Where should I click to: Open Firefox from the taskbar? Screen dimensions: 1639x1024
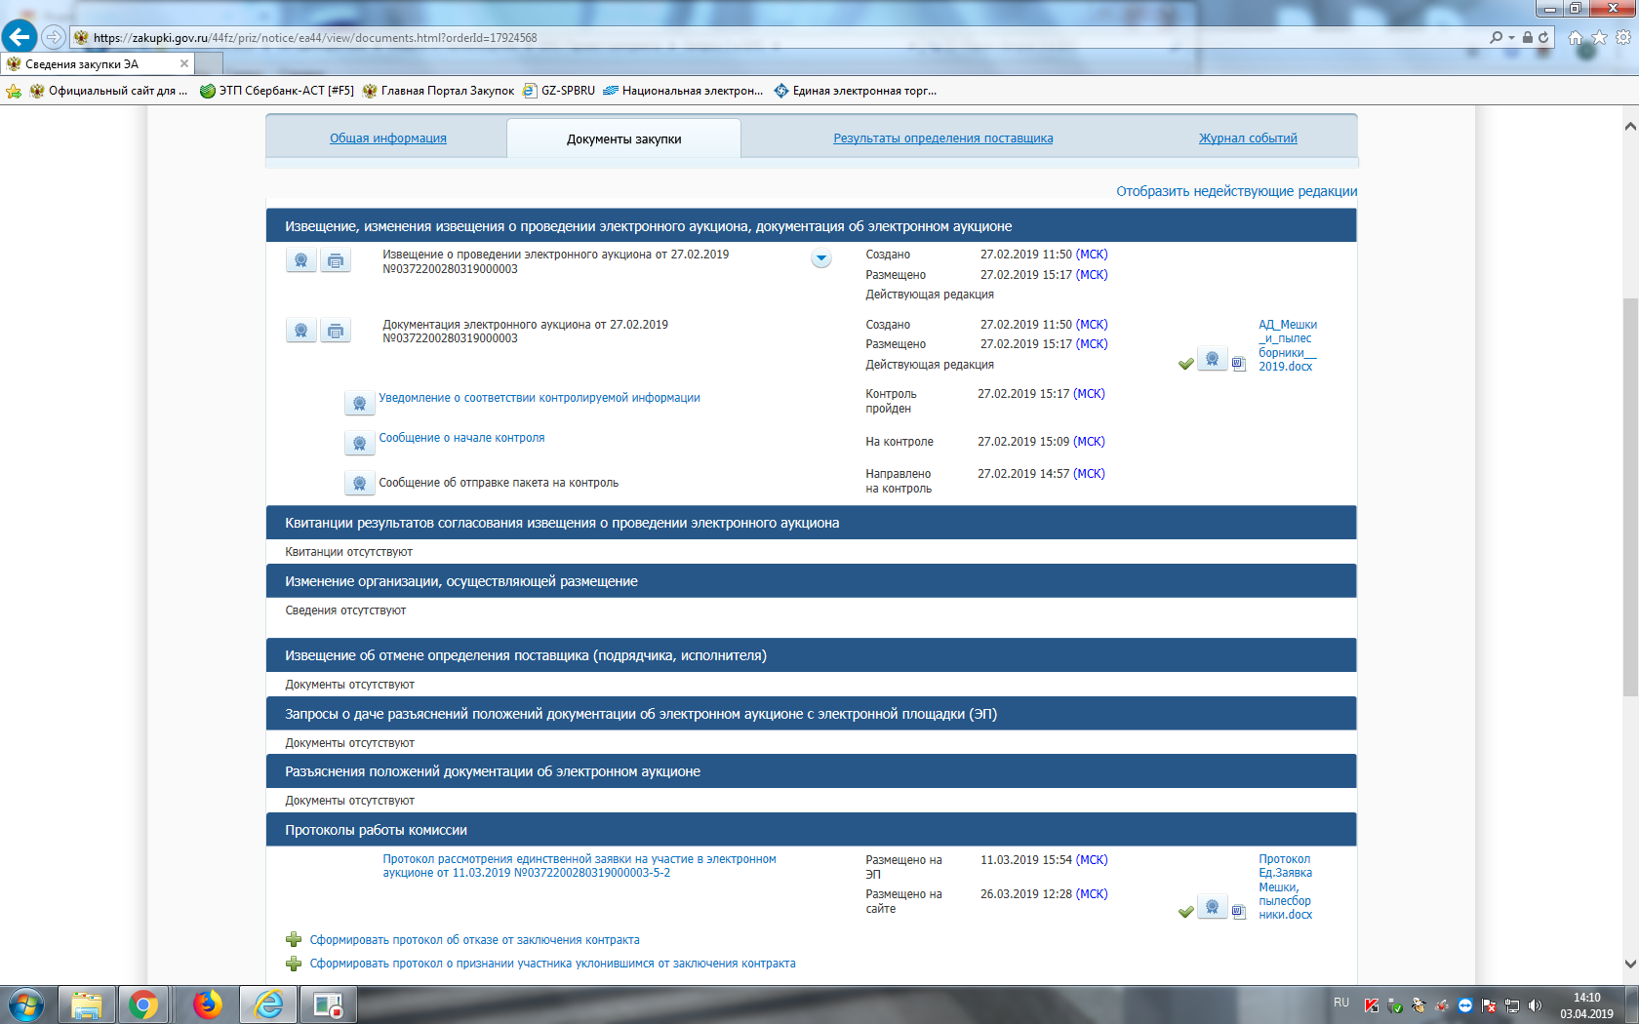coord(207,1004)
